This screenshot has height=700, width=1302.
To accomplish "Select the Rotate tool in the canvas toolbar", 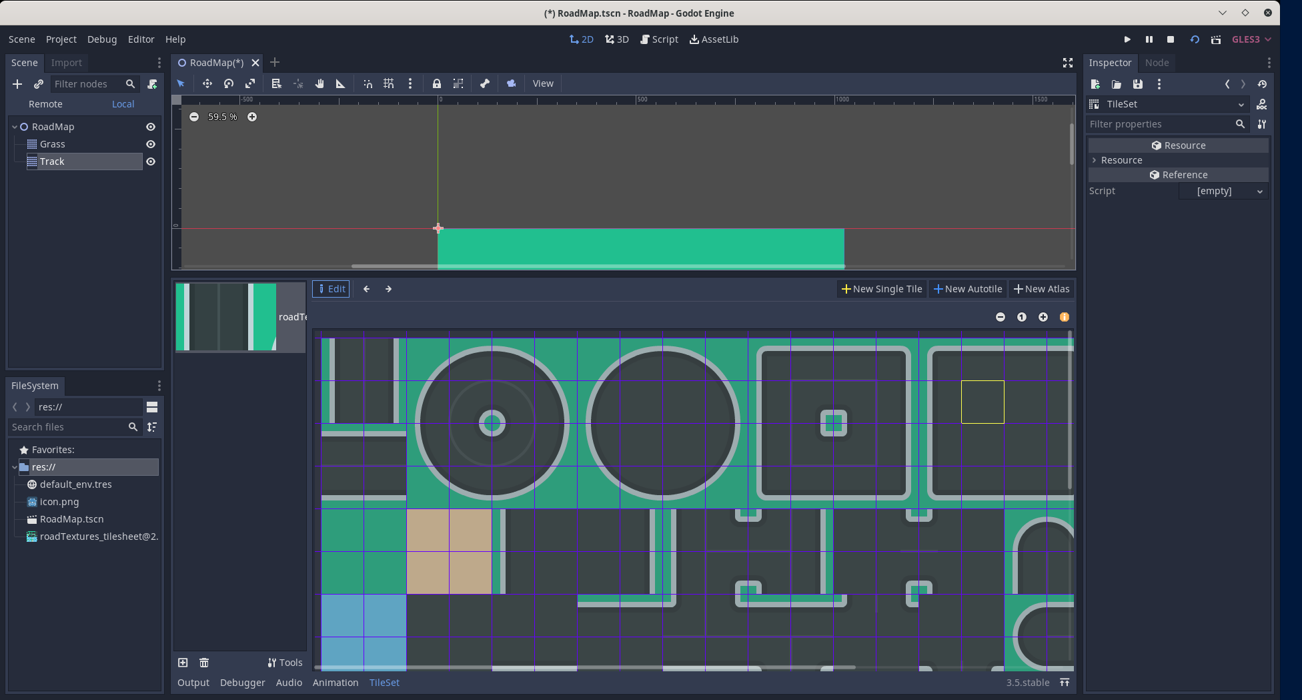I will (x=229, y=83).
